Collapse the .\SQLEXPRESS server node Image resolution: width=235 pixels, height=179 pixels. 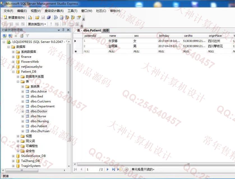[4, 42]
